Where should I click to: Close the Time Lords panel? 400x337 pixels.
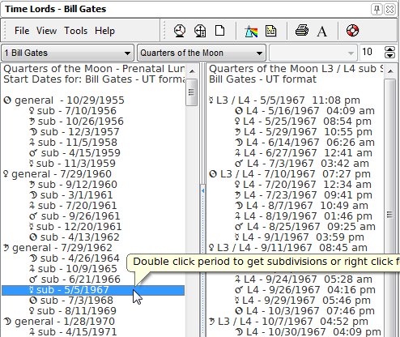[x=390, y=10]
